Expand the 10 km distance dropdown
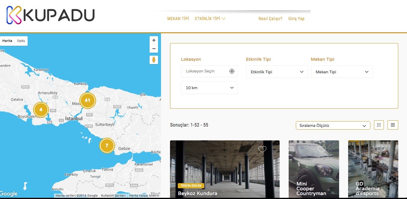 209,88
